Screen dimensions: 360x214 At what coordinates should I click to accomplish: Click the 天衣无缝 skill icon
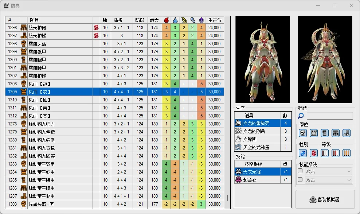(x=238, y=172)
